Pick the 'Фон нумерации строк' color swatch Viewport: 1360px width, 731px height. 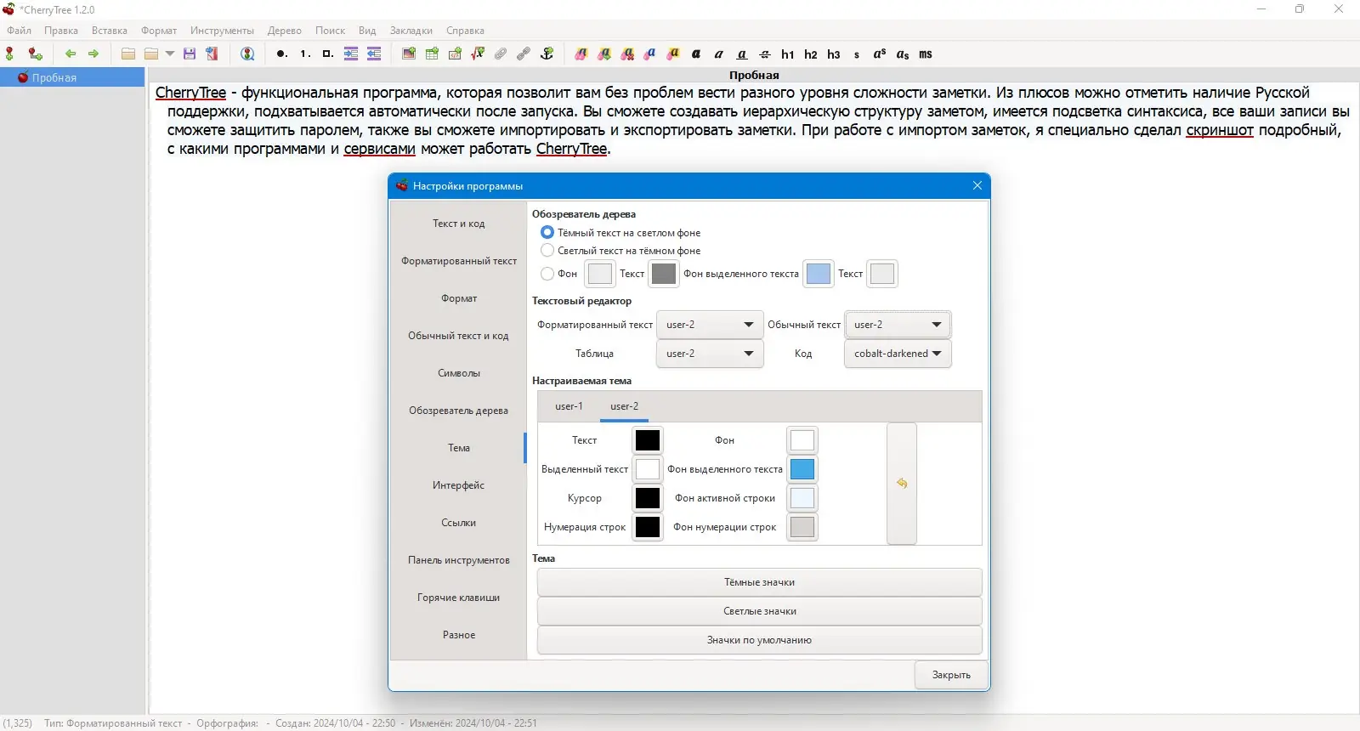pyautogui.click(x=802, y=527)
